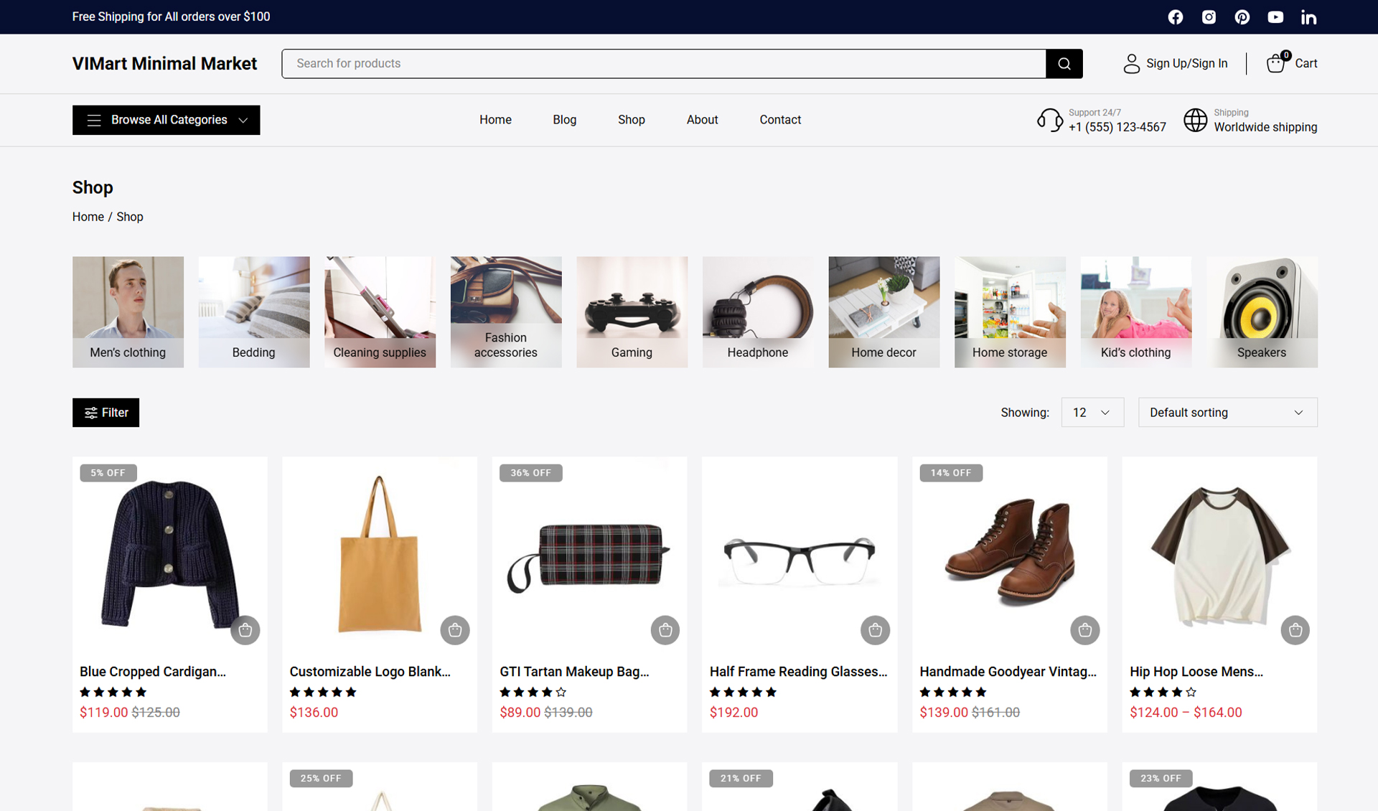This screenshot has width=1378, height=811.
Task: Open the Pinterest social link
Action: (x=1242, y=17)
